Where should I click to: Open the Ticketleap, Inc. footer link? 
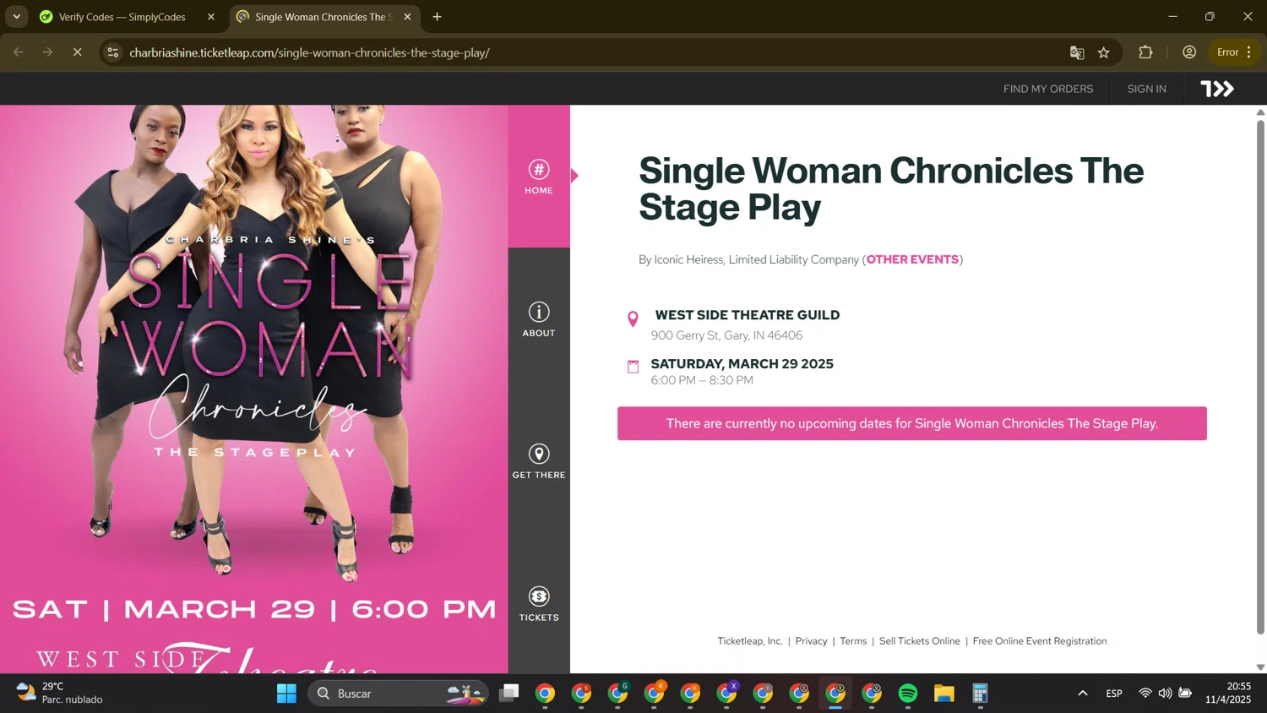pyautogui.click(x=750, y=641)
